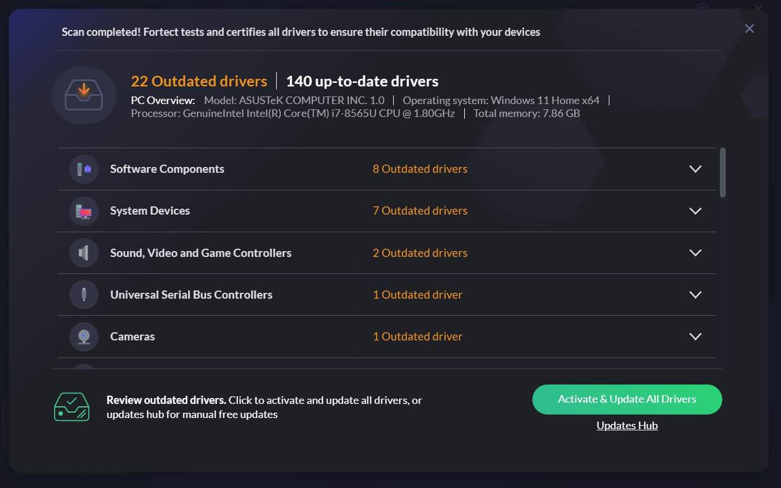Screen dimensions: 781x488
Task: Click the Universal Serial Bus Controllers icon
Action: 84,295
